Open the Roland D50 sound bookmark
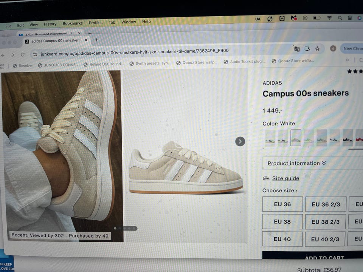Image resolution: width=363 pixels, height=272 pixels. [104, 64]
